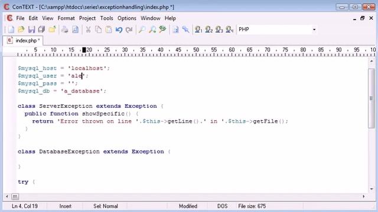Click DatabaseException class name
This screenshot has width=378, height=212.
[69, 152]
